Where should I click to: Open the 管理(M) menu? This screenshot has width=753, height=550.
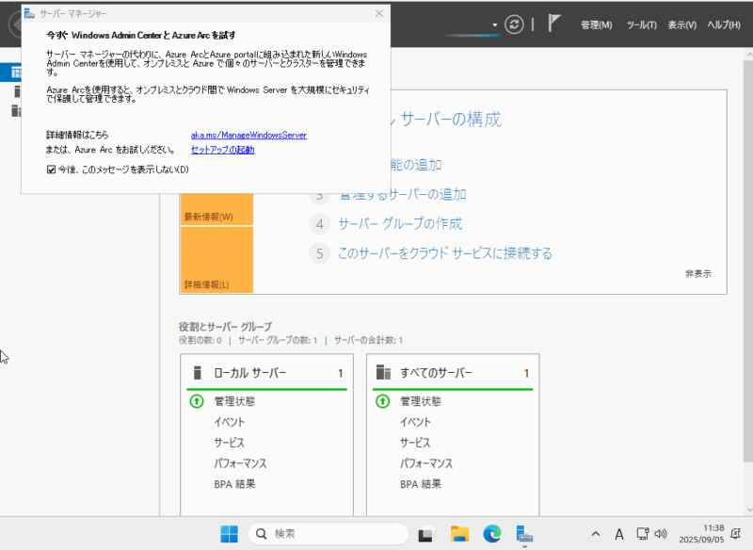597,25
